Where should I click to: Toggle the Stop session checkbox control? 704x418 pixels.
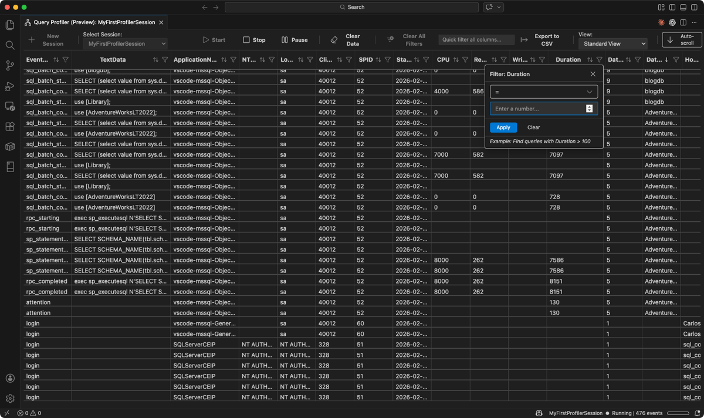254,40
